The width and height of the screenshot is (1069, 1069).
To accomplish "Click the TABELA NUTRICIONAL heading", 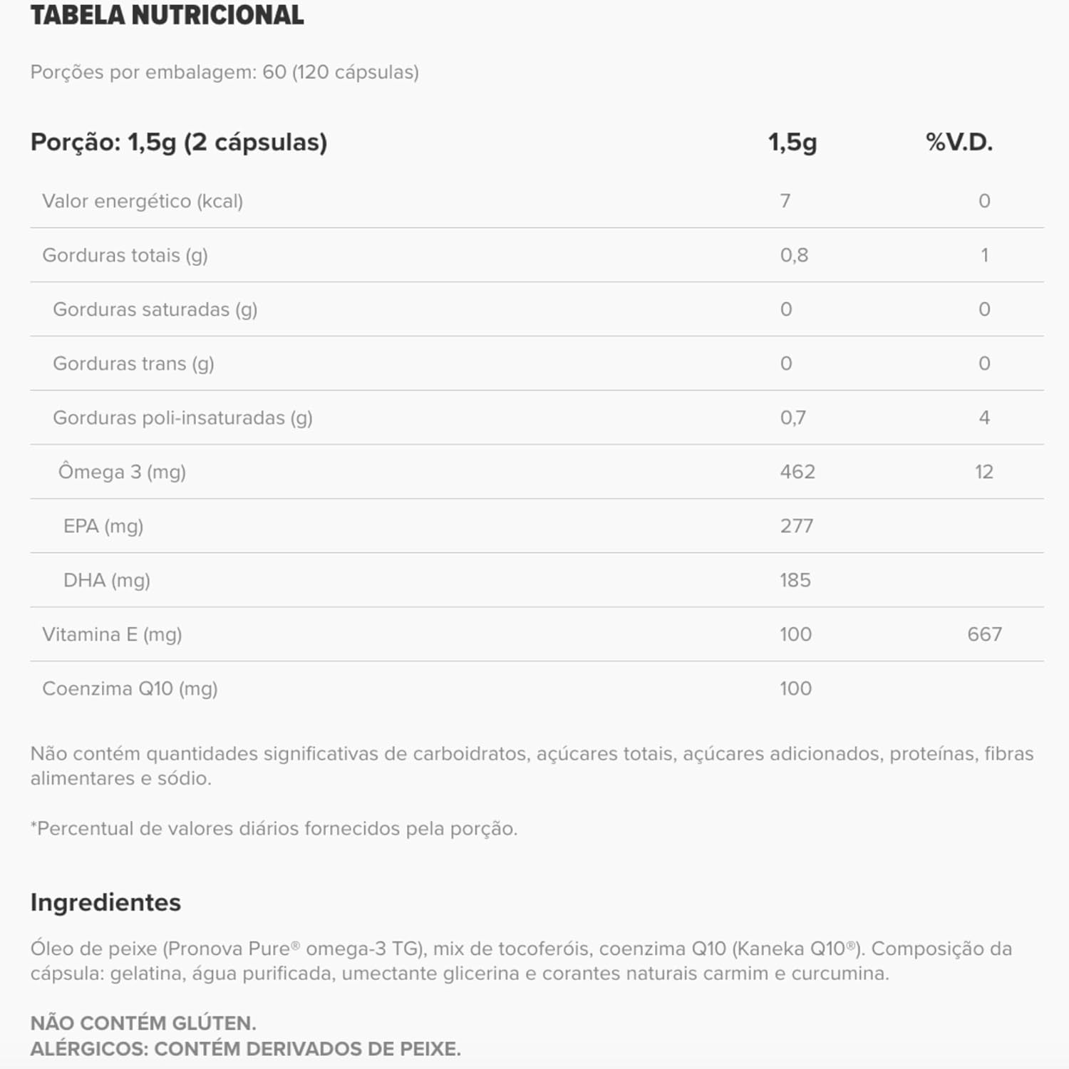I will point(167,15).
